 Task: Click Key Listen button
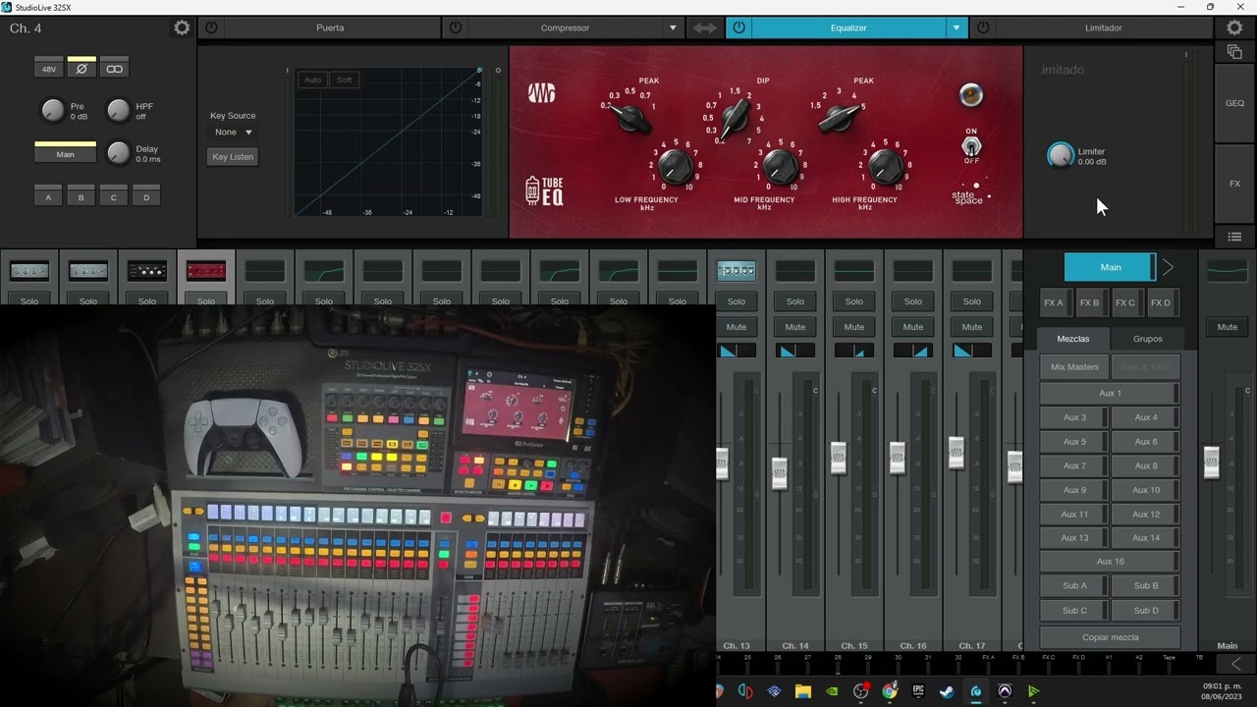(233, 156)
